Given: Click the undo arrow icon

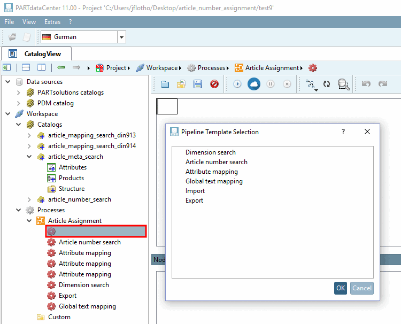Looking at the screenshot, I should [x=366, y=84].
